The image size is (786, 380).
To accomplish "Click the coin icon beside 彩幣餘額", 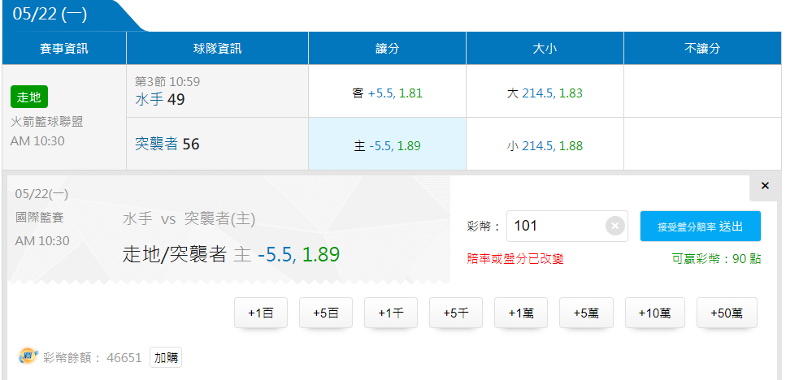I will pos(28,356).
